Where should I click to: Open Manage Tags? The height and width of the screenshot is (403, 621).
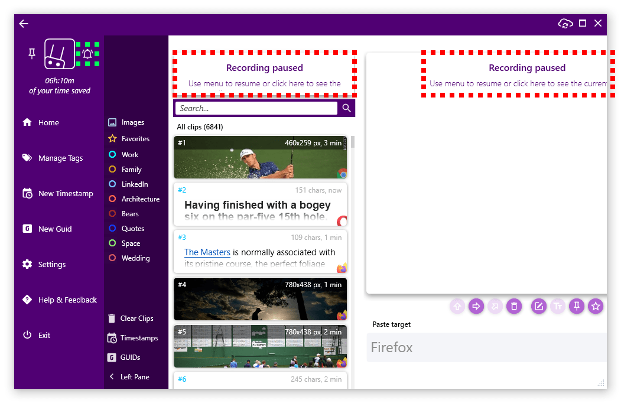53,158
